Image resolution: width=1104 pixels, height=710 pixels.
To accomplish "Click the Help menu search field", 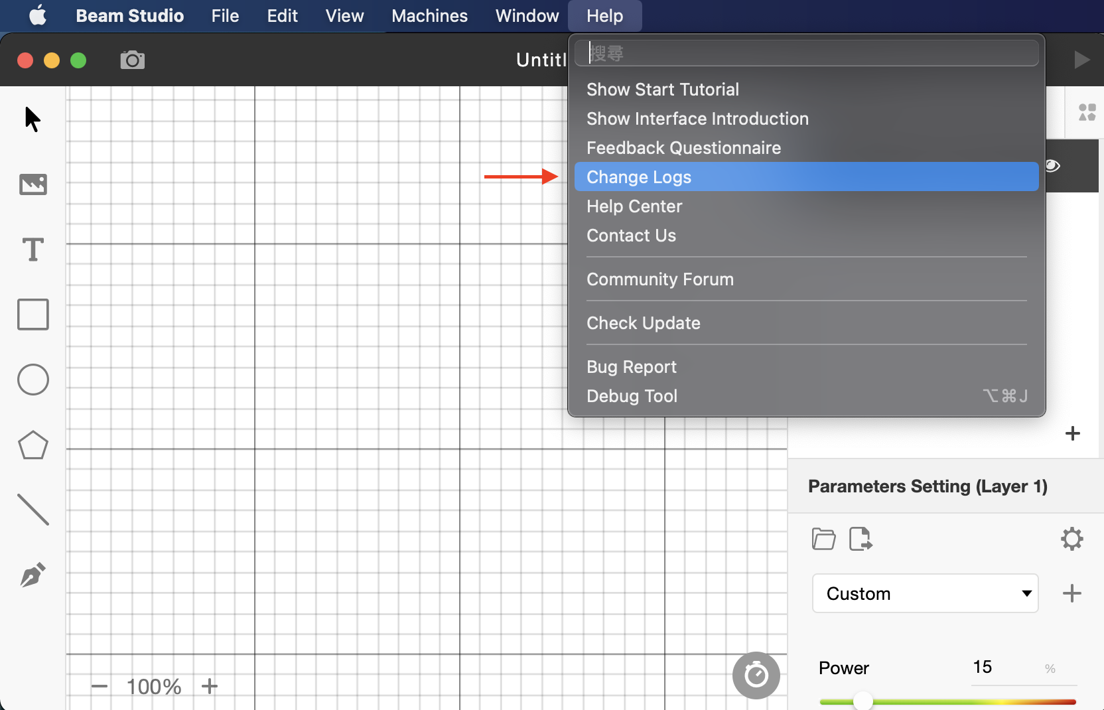I will click(807, 53).
